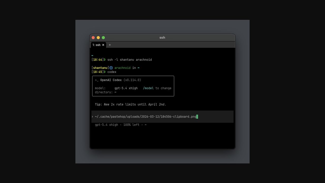Click the green cursor block after path

[x=197, y=117]
